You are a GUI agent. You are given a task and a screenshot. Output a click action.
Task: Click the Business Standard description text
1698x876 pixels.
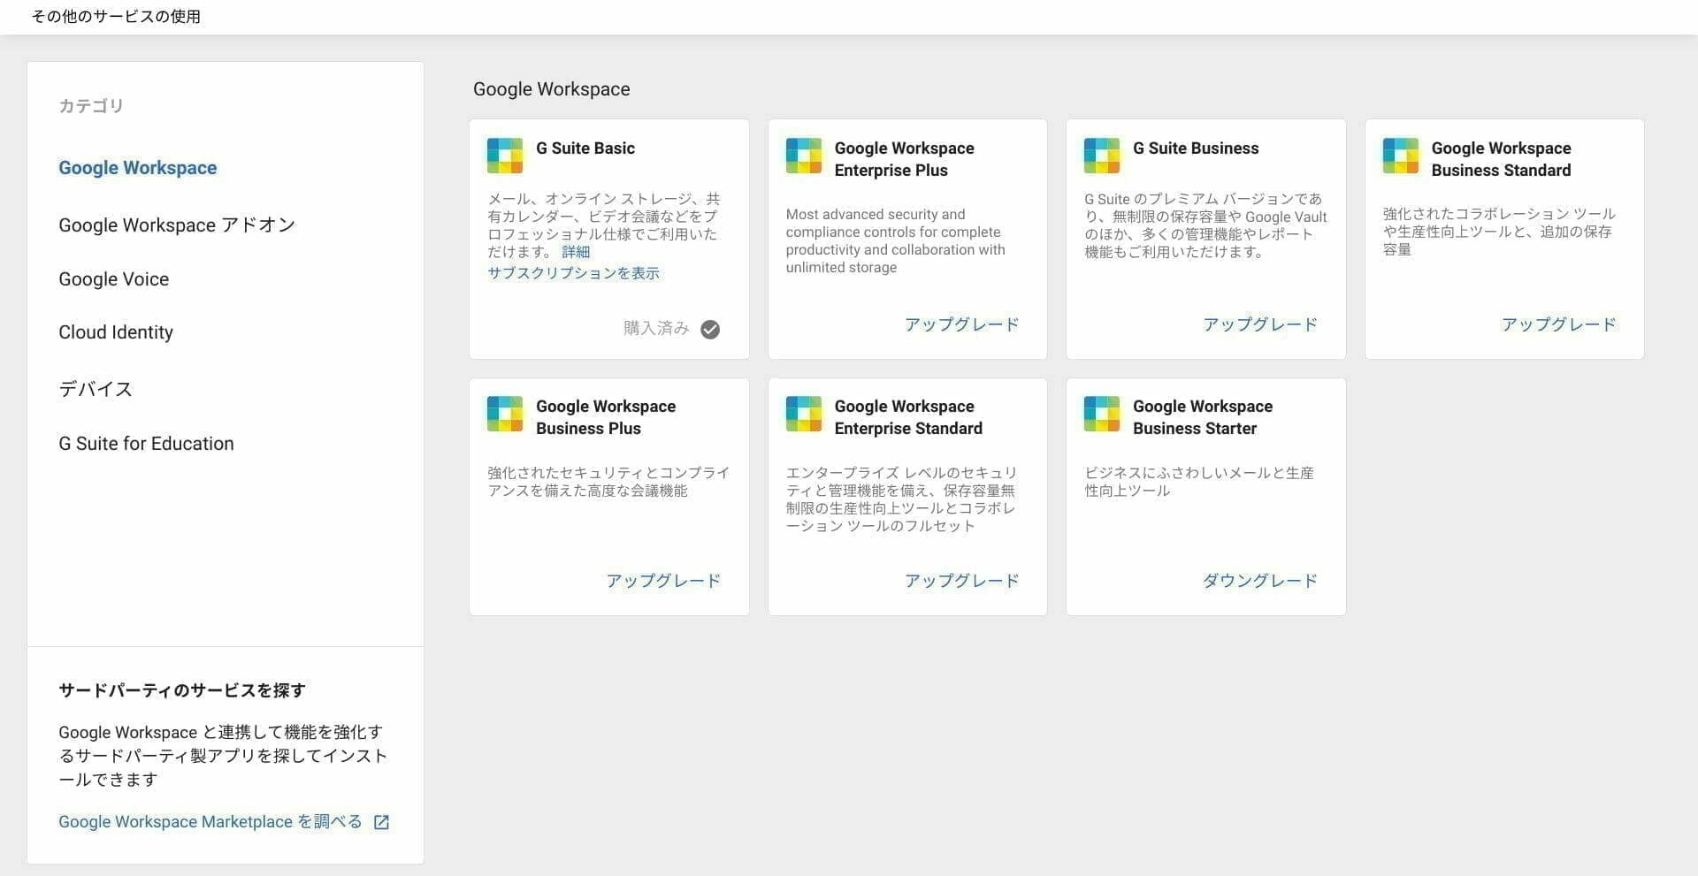coord(1499,232)
